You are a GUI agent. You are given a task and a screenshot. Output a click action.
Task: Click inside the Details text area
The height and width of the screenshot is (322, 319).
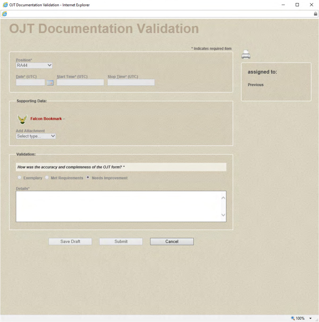[x=118, y=206]
